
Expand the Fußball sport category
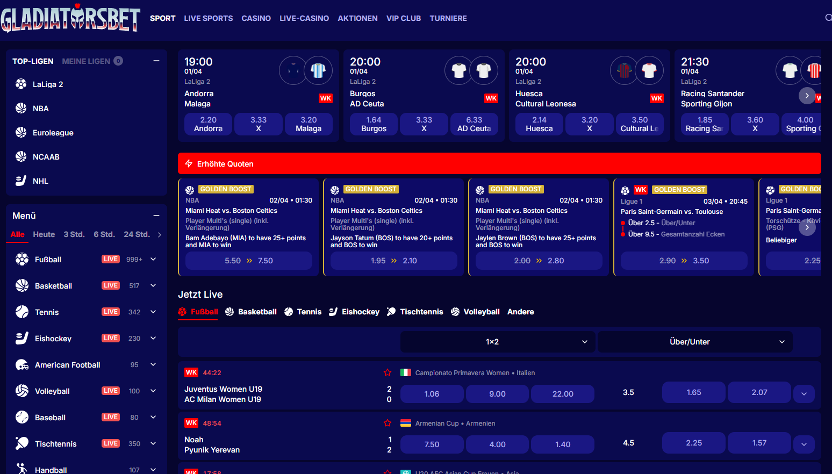153,259
